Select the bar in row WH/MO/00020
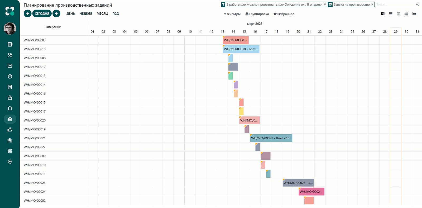The width and height of the screenshot is (422, 208). (250, 120)
